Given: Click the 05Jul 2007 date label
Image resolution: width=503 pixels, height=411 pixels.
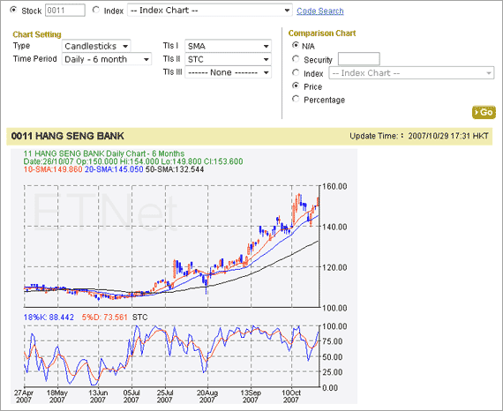Looking at the screenshot, I should pos(131,396).
